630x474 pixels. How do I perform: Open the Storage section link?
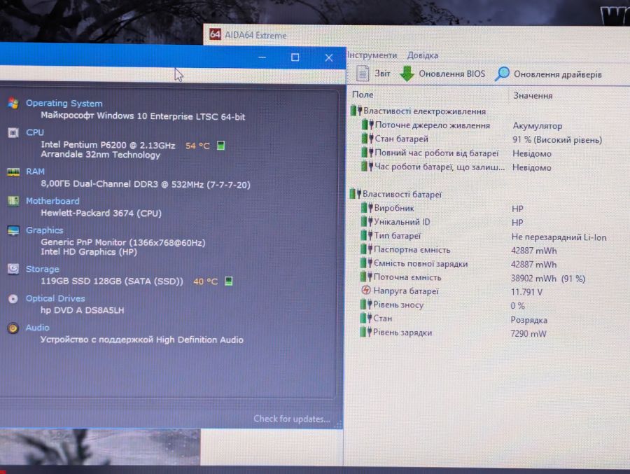coord(43,269)
